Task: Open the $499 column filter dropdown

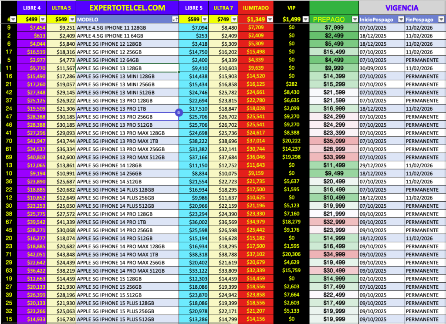Action: point(42,20)
